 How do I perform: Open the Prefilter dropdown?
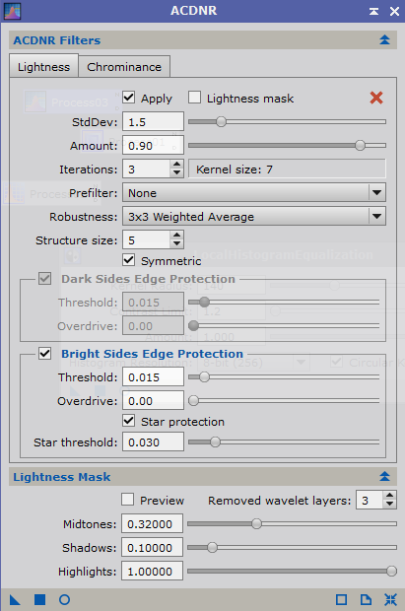tap(254, 192)
